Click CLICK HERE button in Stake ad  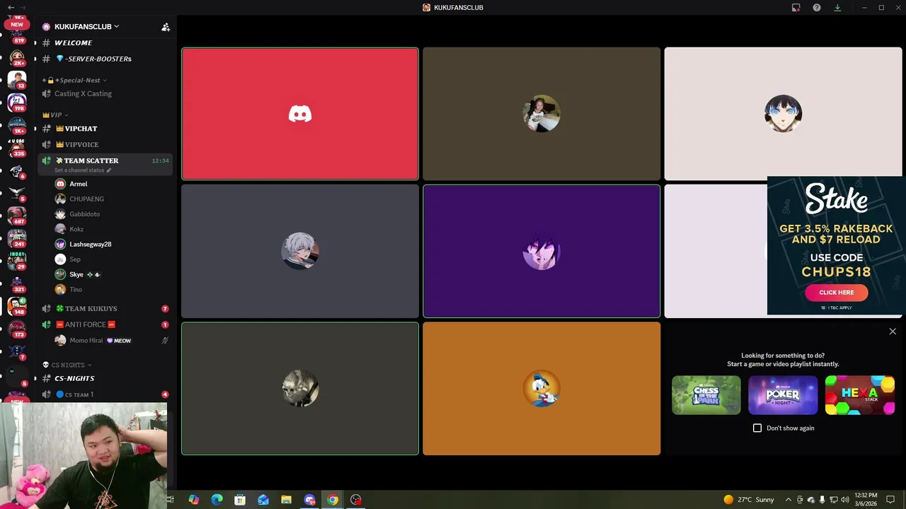(836, 293)
